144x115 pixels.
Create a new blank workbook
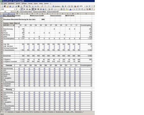point(2,6)
